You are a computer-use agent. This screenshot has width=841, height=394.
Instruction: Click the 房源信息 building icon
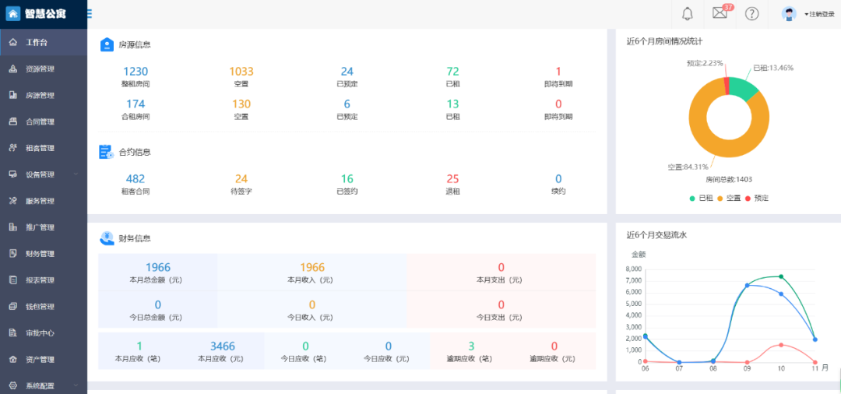(107, 44)
